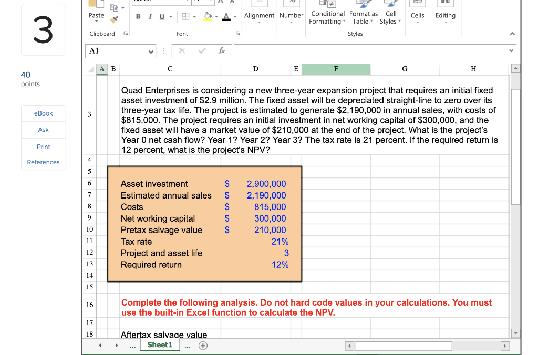Open Cell Styles gallery
Viewport: 538px width, 355px height.
click(x=390, y=13)
